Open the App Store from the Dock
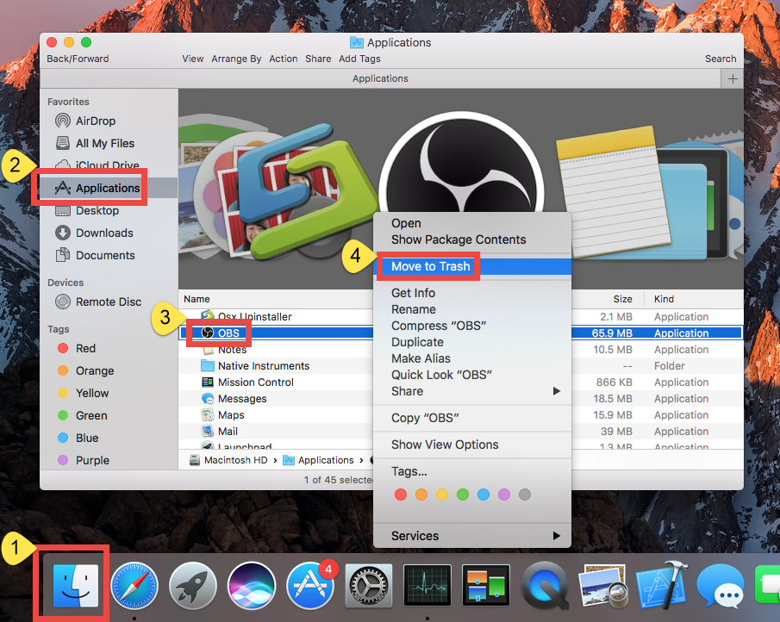This screenshot has height=622, width=780. (x=309, y=585)
